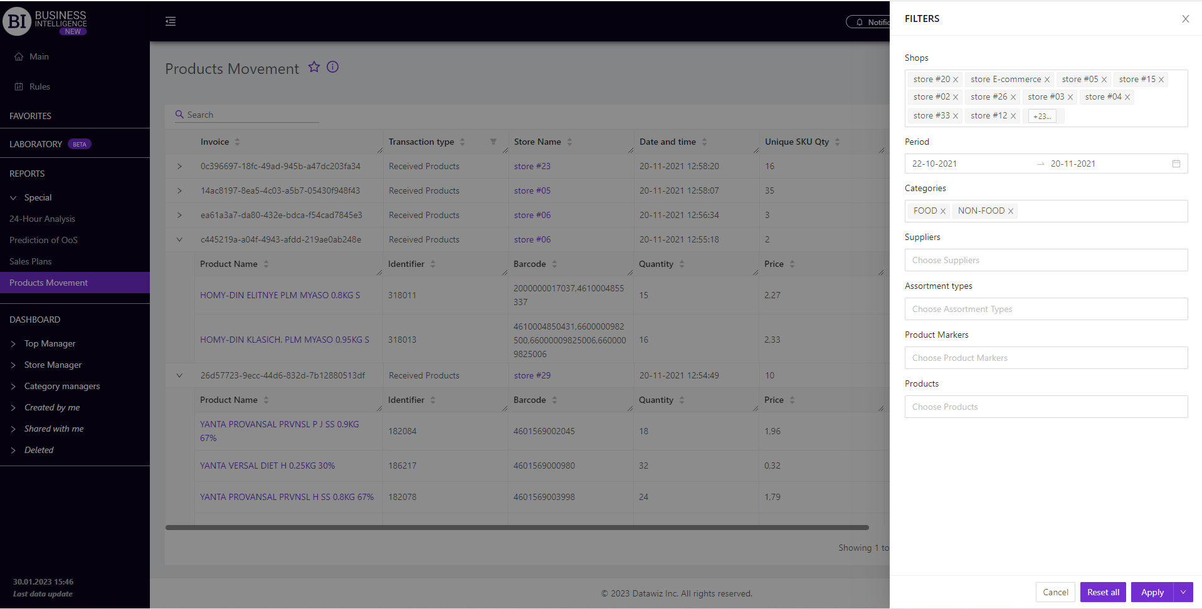Sort by the Invoice column
1202x609 pixels.
[237, 142]
